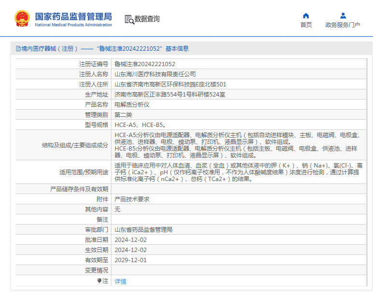Click the 备注 row label

point(102,220)
